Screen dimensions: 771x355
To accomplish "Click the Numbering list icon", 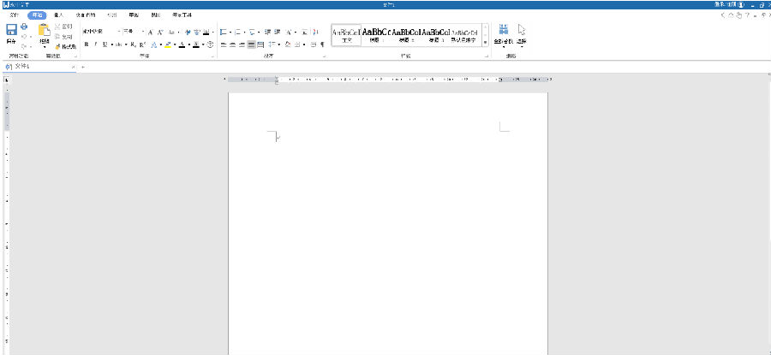I will pos(237,33).
